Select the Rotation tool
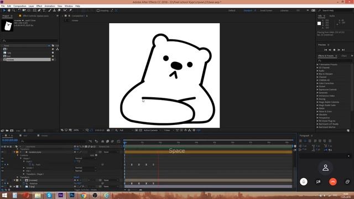This screenshot has width=354, height=199. click(19, 11)
